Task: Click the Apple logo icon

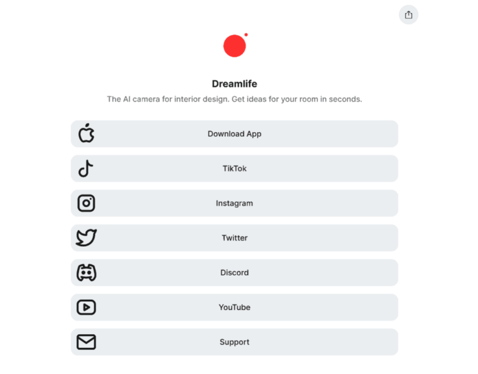Action: point(87,133)
